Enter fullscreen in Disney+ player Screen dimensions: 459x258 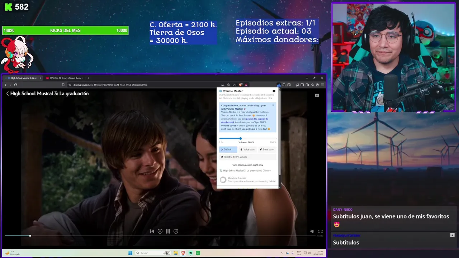pyautogui.click(x=321, y=231)
